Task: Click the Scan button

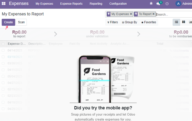Action: [x=21, y=22]
